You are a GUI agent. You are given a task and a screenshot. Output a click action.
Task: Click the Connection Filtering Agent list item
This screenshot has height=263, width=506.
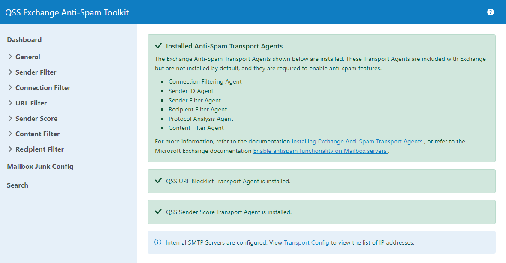tap(205, 81)
